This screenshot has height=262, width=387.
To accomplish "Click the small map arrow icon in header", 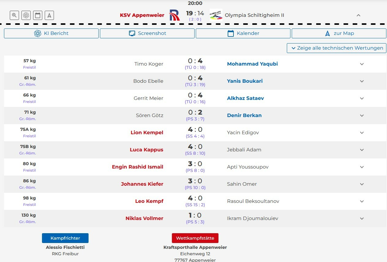I will point(49,15).
